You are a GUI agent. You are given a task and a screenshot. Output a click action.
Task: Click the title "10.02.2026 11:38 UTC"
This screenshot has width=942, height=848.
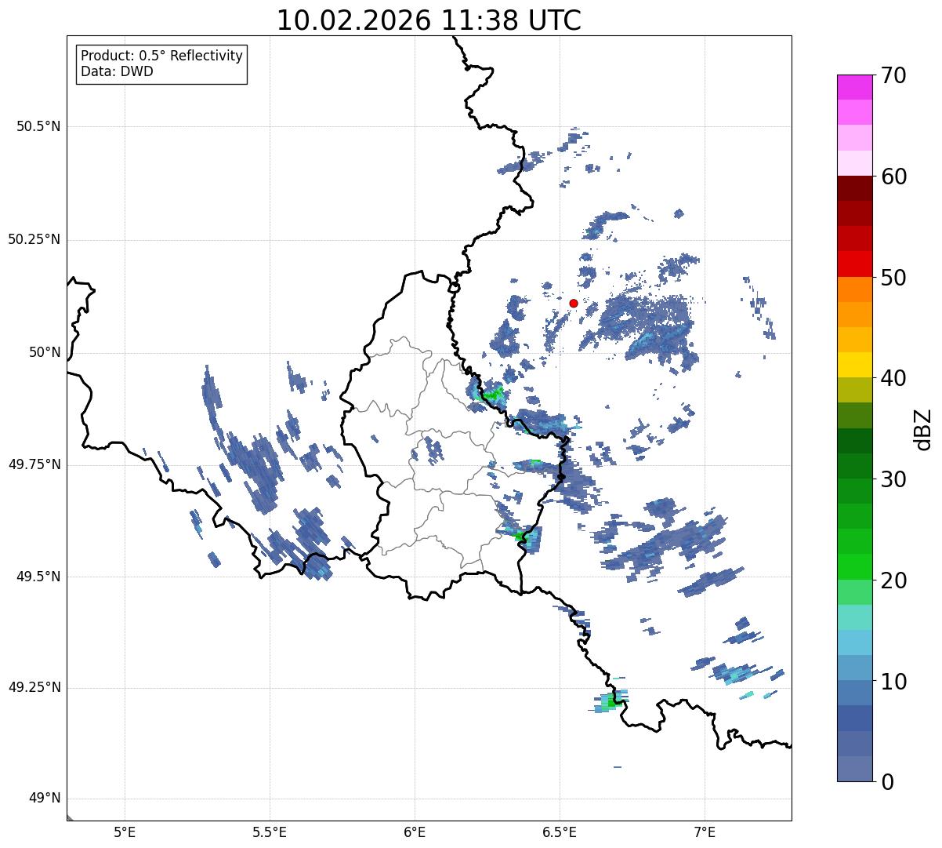[x=429, y=20]
